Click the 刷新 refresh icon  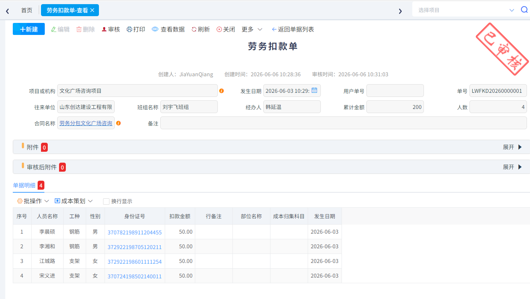point(194,29)
